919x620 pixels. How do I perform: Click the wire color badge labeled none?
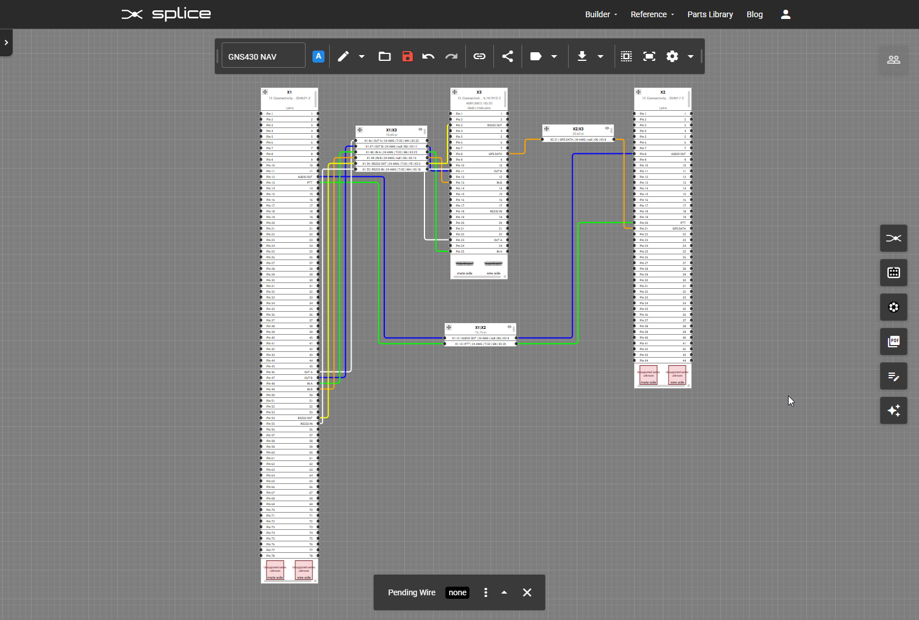point(457,592)
